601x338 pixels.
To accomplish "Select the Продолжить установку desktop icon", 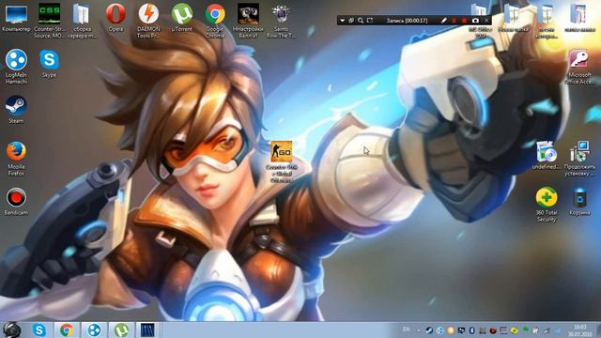I will (x=579, y=159).
